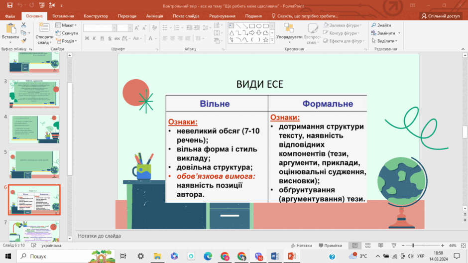The width and height of the screenshot is (468, 263).
Task: Open the Файл tab
Action: pos(10,16)
